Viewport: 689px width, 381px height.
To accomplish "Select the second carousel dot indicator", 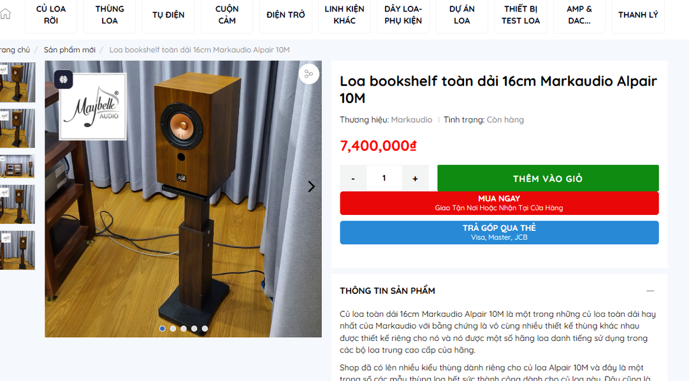I will tap(173, 328).
